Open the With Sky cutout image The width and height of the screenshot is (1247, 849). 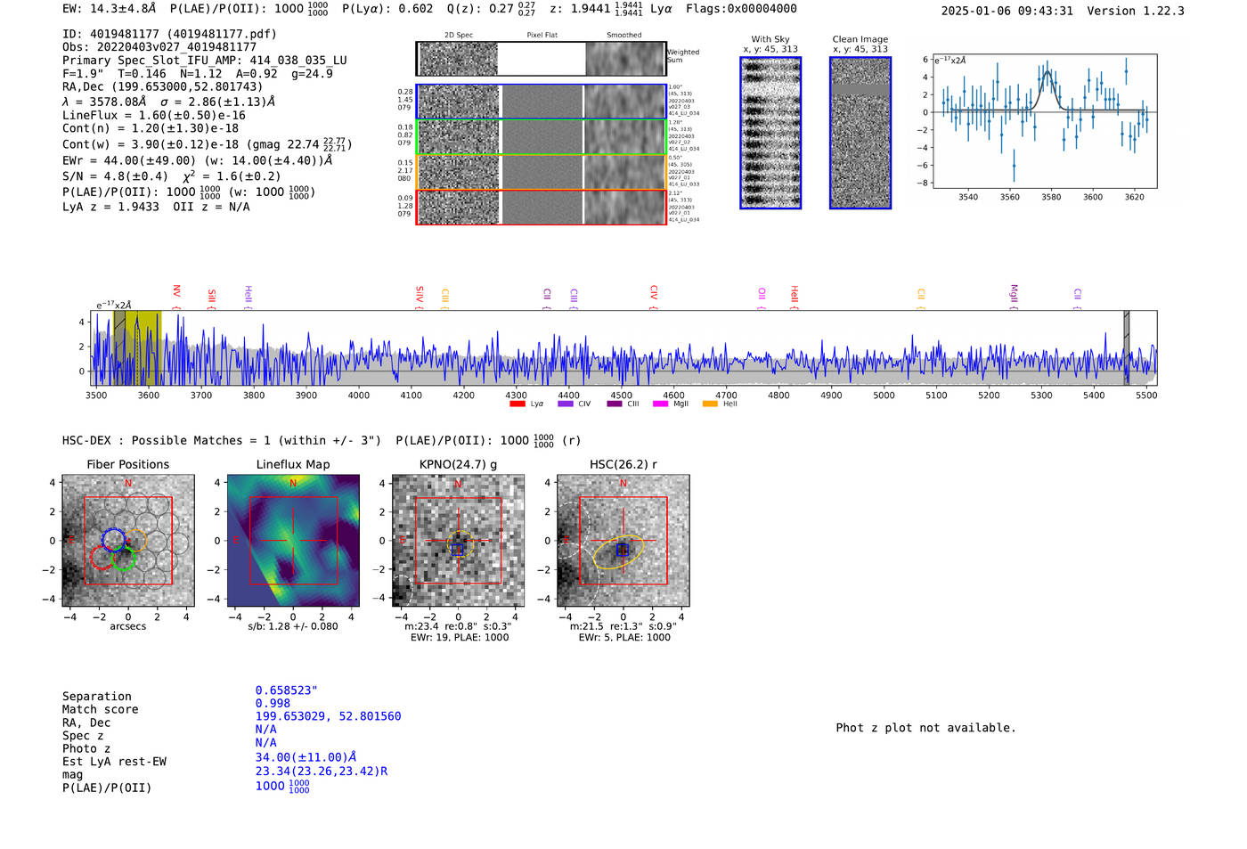click(x=770, y=133)
